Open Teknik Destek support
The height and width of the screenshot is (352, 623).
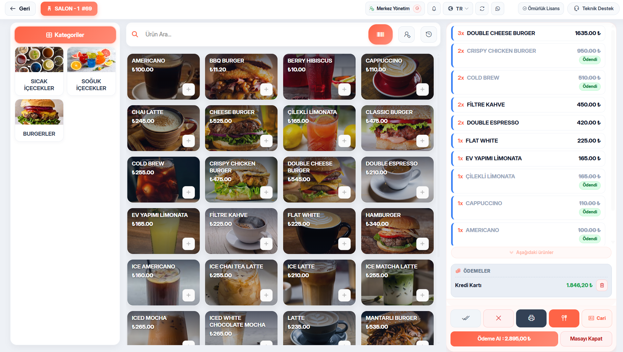[x=593, y=9]
